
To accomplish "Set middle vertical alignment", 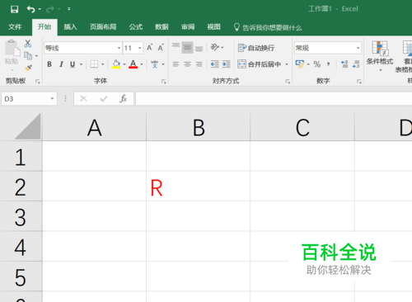I will (187, 47).
